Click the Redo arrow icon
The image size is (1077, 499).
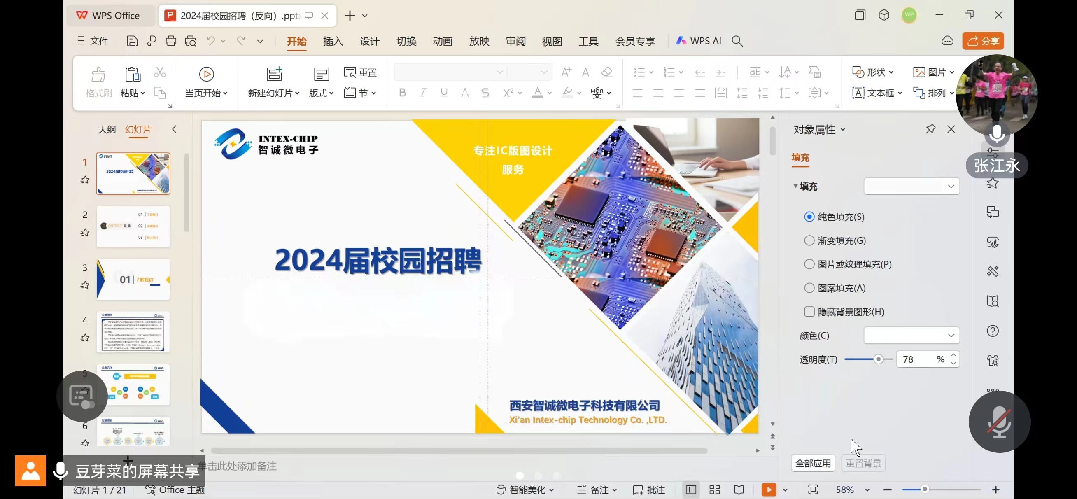241,41
